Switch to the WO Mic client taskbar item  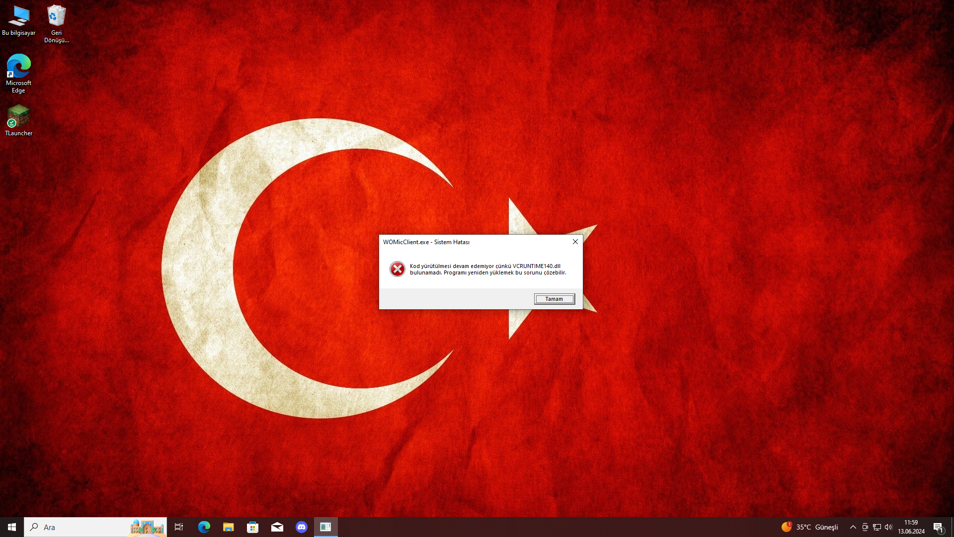325,527
